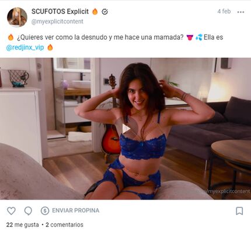Viewport: 251px width, 234px height.
Task: Click the myexplicitcontent watermark on the video
Action: coord(228,191)
